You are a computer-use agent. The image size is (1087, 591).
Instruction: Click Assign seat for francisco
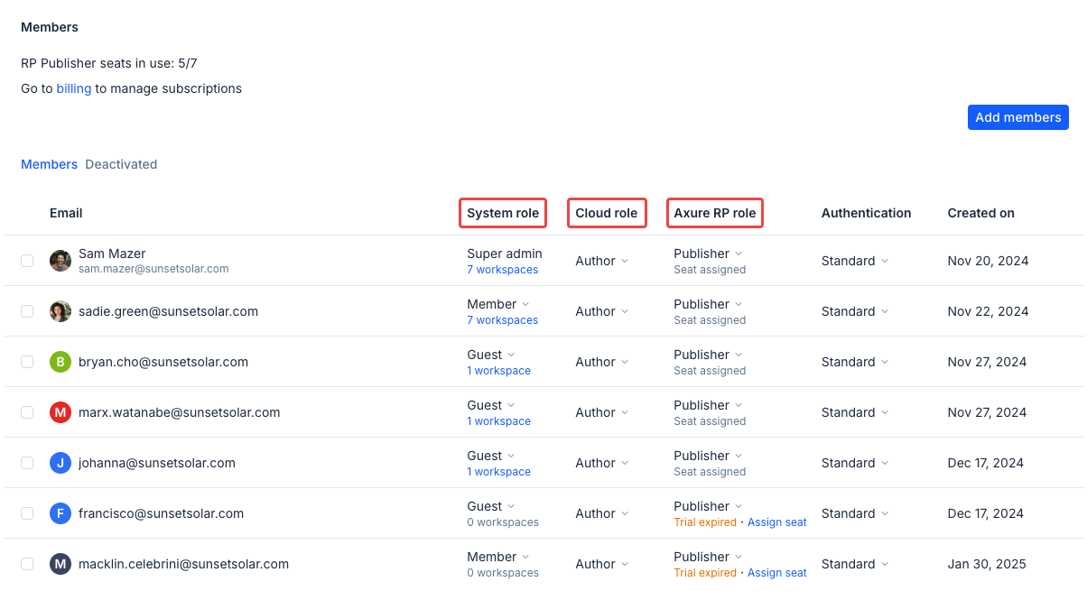click(776, 522)
